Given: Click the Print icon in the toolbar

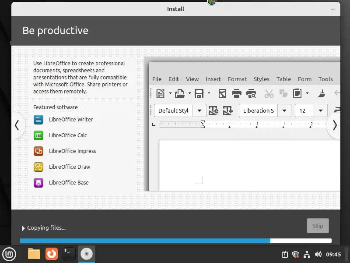Looking at the screenshot, I should point(237,93).
